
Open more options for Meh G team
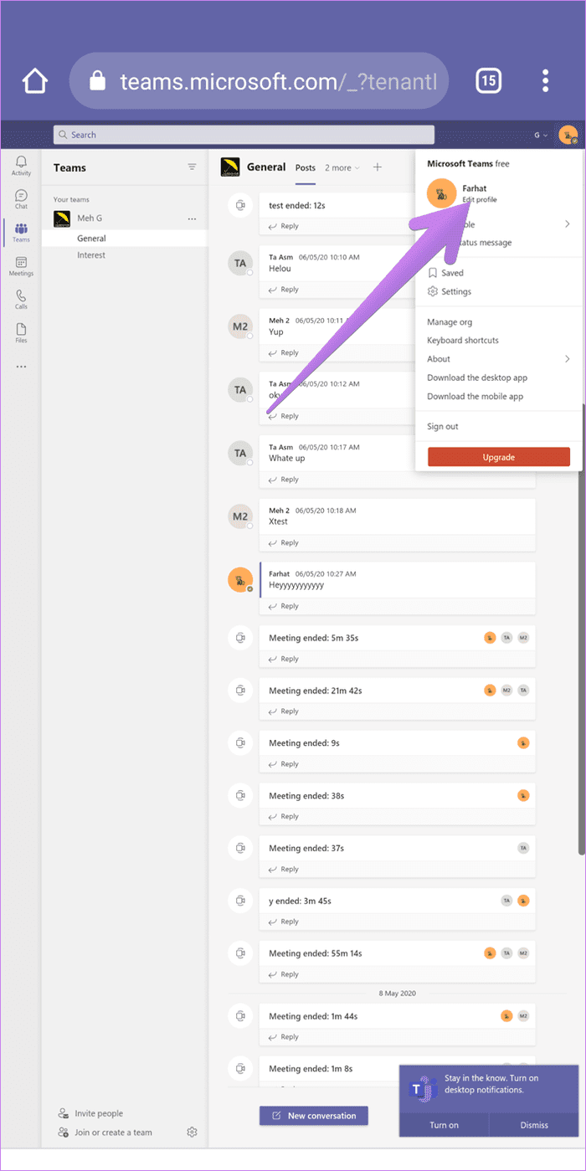tap(192, 219)
